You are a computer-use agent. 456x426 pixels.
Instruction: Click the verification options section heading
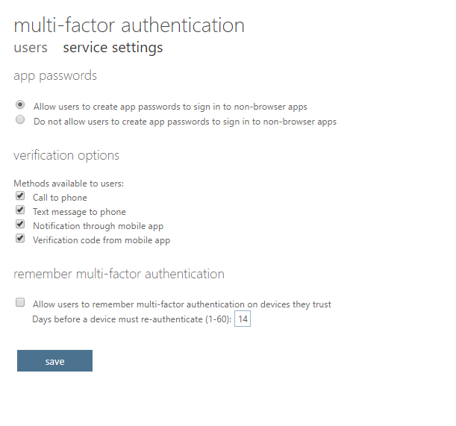point(66,156)
